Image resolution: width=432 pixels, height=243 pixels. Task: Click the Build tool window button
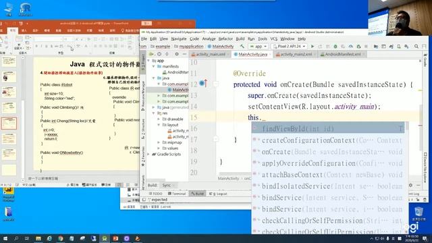198,194
